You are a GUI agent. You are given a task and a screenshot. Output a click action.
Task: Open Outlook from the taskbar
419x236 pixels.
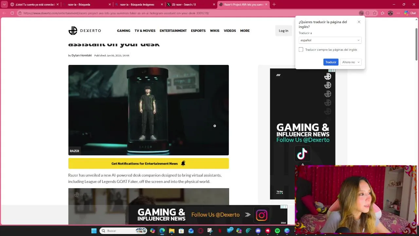click(191, 231)
